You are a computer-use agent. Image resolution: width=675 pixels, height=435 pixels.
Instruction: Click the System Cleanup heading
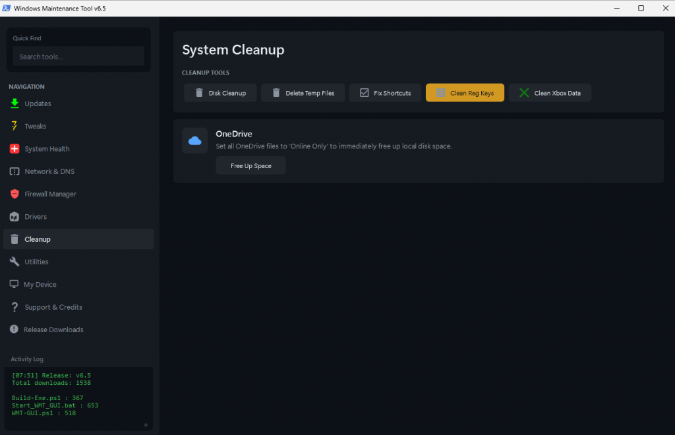(x=233, y=50)
